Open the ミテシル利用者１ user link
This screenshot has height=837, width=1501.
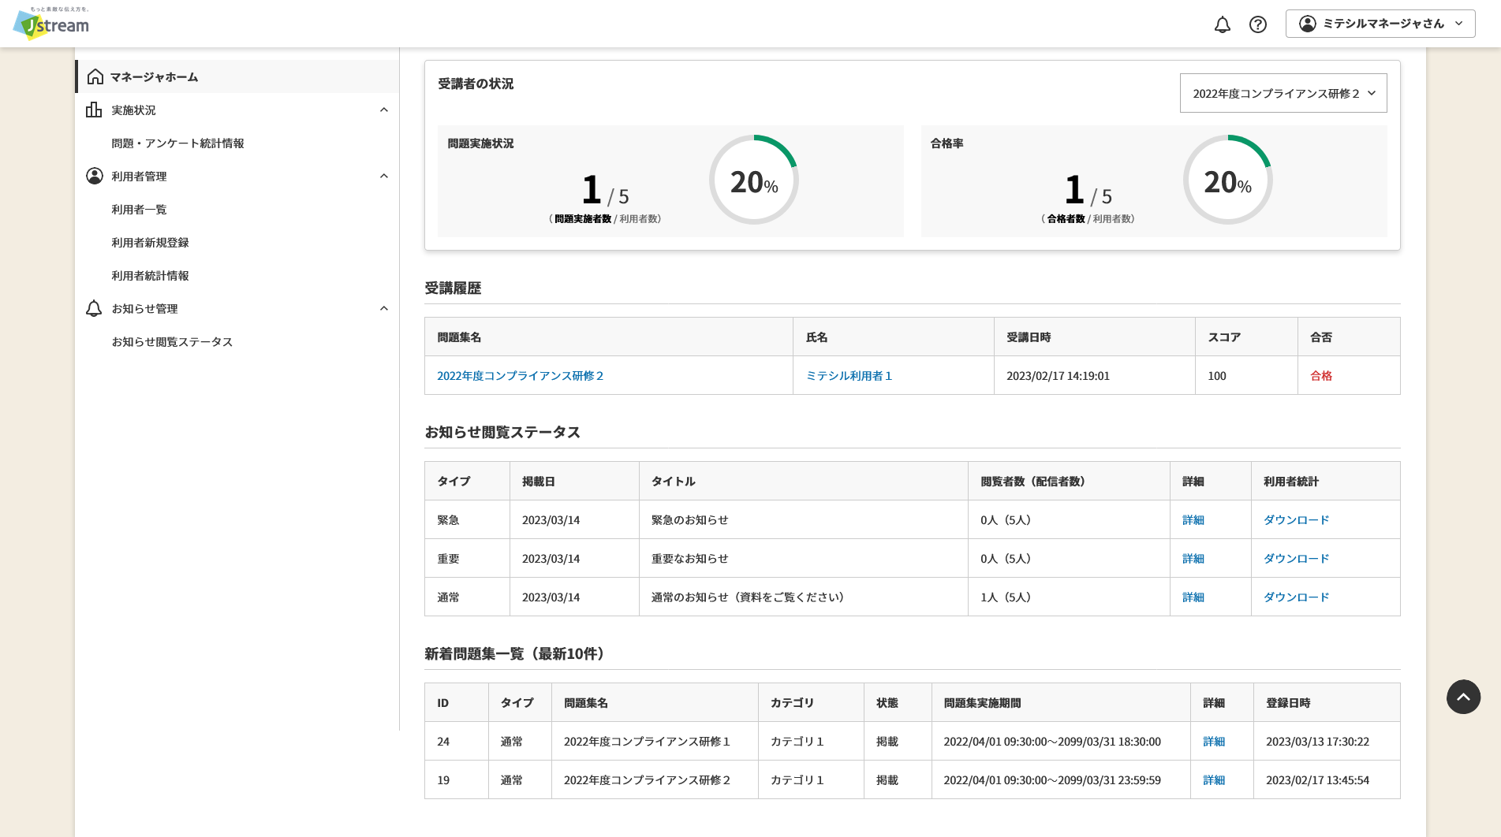click(x=849, y=376)
